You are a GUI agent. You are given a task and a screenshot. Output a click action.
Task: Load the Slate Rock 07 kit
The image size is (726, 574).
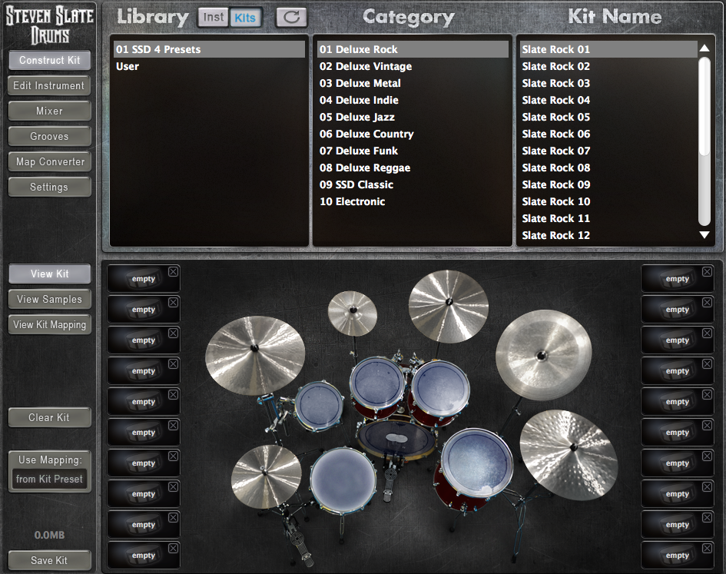click(x=608, y=151)
